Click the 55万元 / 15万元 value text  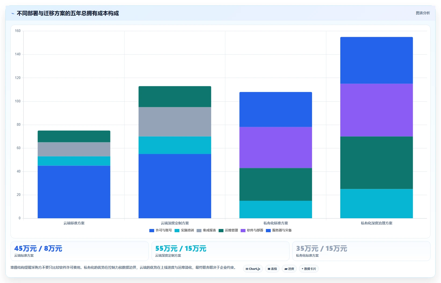[181, 249]
